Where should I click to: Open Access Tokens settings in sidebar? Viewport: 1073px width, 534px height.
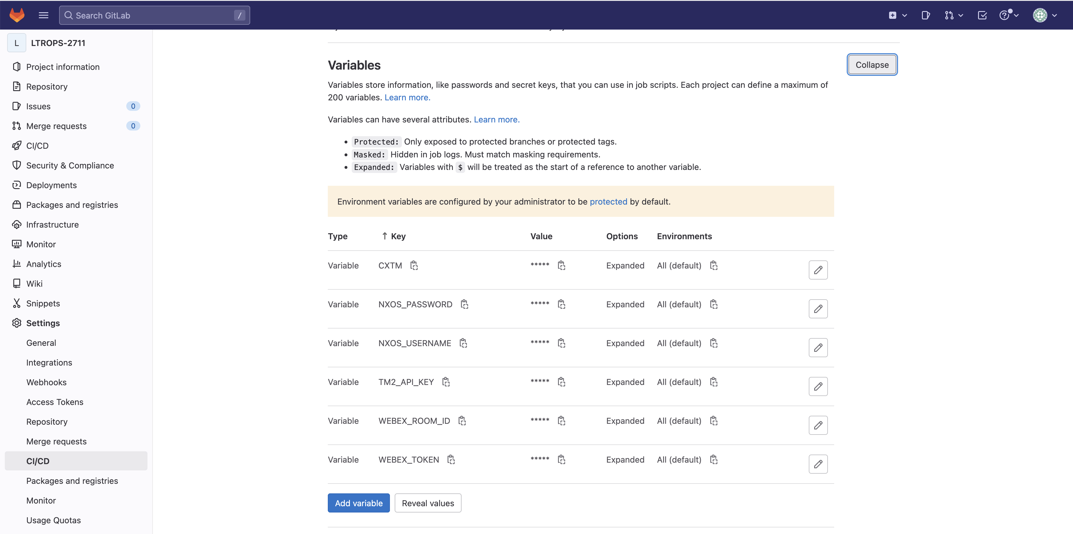55,402
